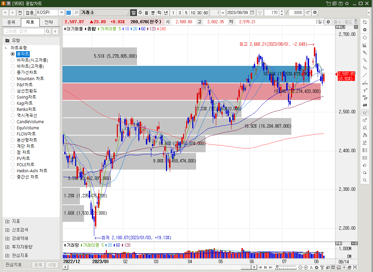Image resolution: width=373 pixels, height=272 pixels.
Task: Select P&F차트 radio option
Action: [13, 85]
